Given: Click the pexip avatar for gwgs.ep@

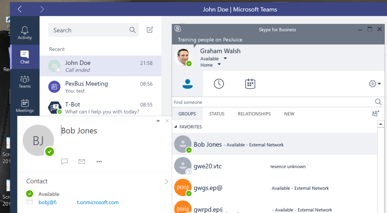Looking at the screenshot, I should (183, 187).
